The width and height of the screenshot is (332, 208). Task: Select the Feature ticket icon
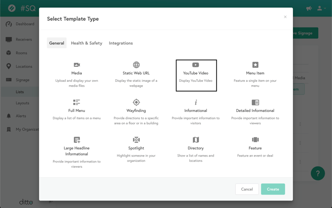coord(255,140)
